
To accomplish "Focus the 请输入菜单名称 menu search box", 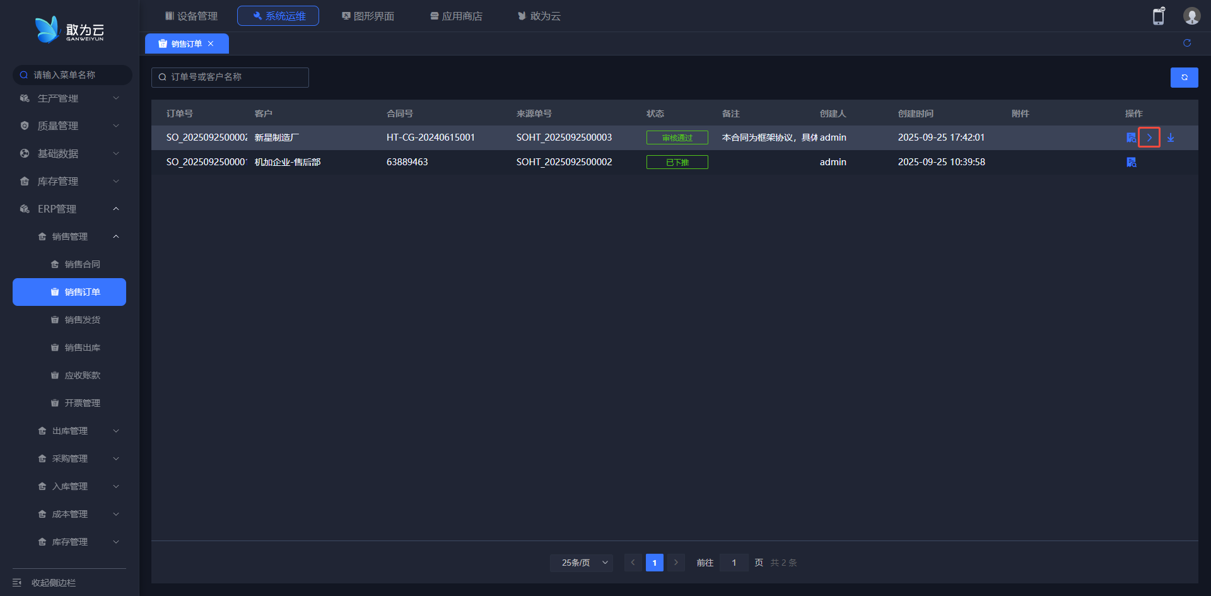I will pyautogui.click(x=73, y=75).
